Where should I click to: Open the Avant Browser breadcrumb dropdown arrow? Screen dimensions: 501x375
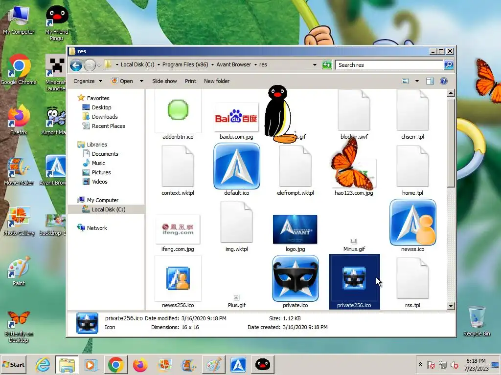coord(255,65)
